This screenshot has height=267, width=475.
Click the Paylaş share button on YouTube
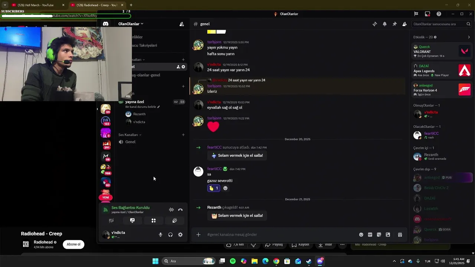tap(274, 245)
